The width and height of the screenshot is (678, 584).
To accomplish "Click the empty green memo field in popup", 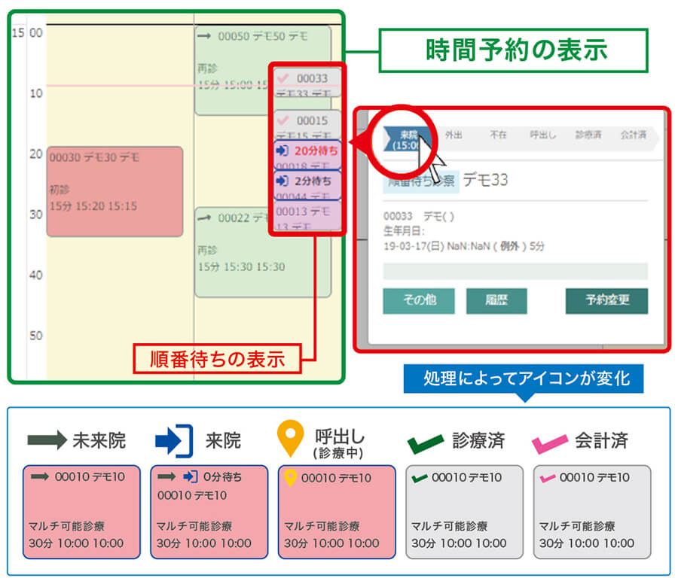I will (515, 271).
